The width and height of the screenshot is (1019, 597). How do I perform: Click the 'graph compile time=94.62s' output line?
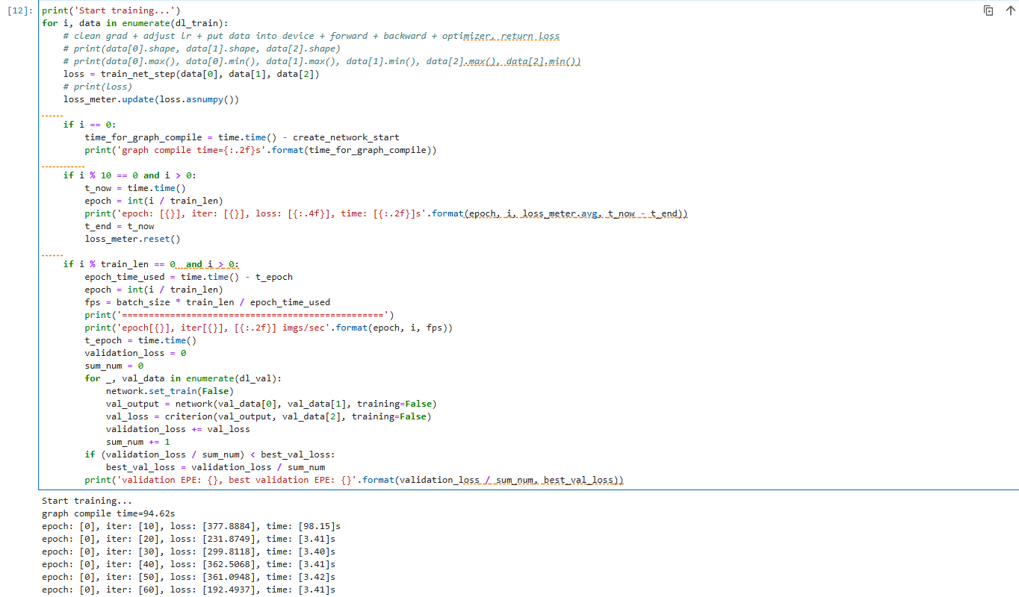click(x=108, y=513)
